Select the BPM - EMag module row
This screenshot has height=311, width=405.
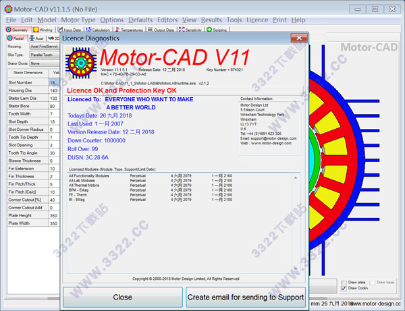(x=151, y=190)
